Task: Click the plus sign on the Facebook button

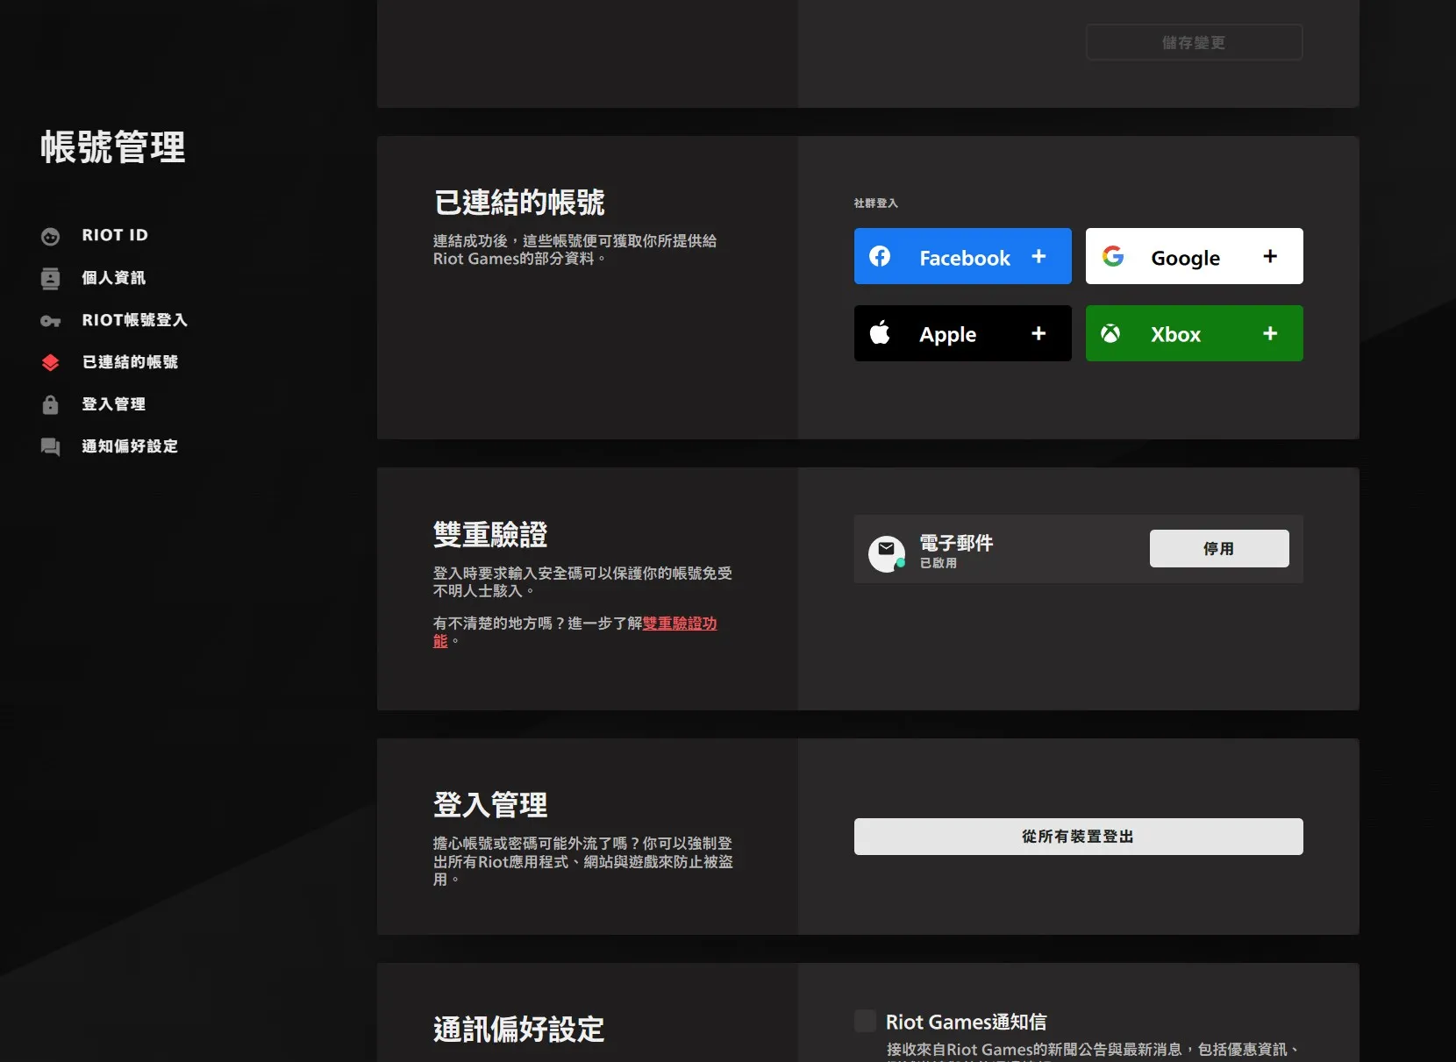Action: point(1038,256)
